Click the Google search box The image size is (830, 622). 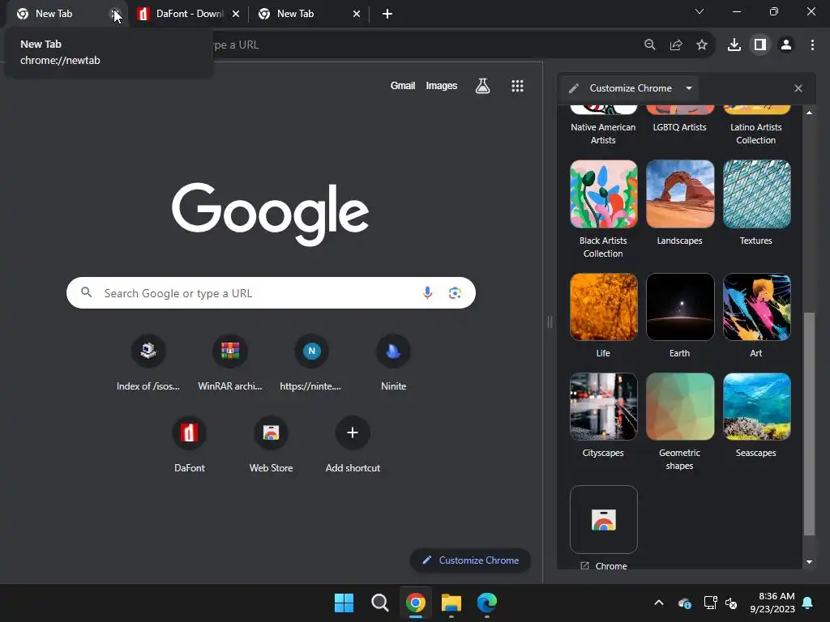(271, 292)
